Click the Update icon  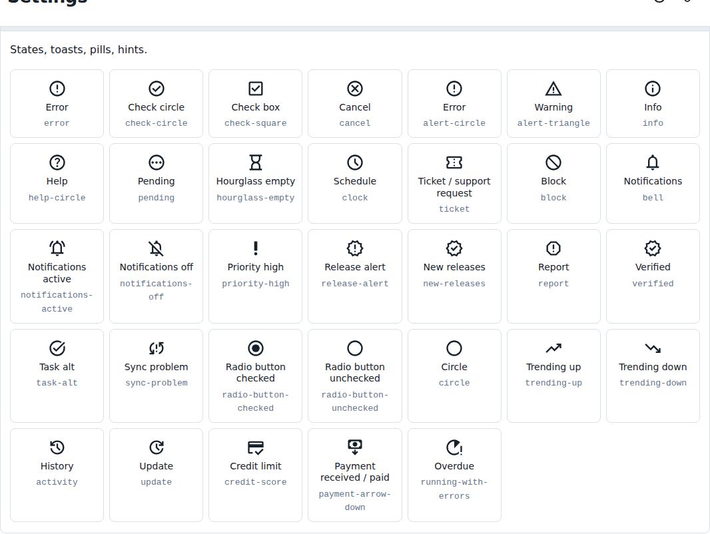click(157, 447)
